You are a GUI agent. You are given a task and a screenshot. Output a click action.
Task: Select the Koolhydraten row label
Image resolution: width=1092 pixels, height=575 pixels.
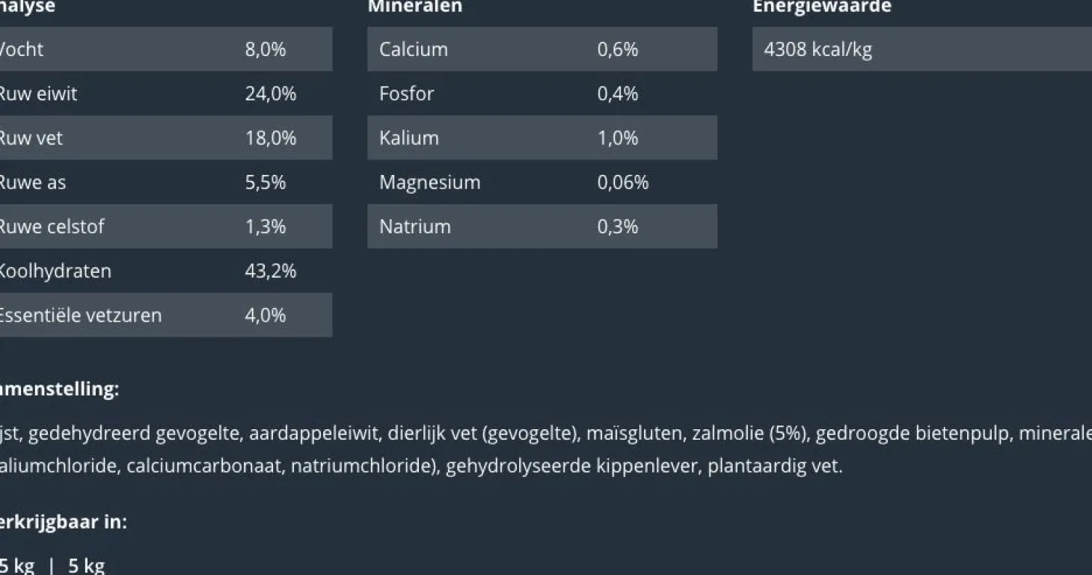[x=54, y=271]
